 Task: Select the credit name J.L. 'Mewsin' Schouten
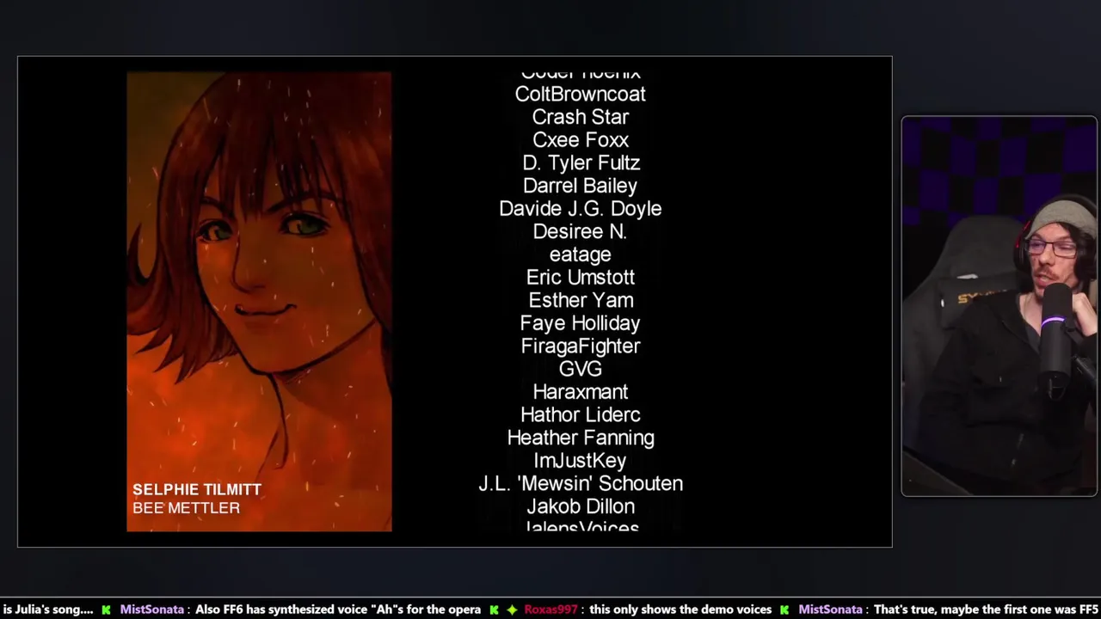click(581, 484)
